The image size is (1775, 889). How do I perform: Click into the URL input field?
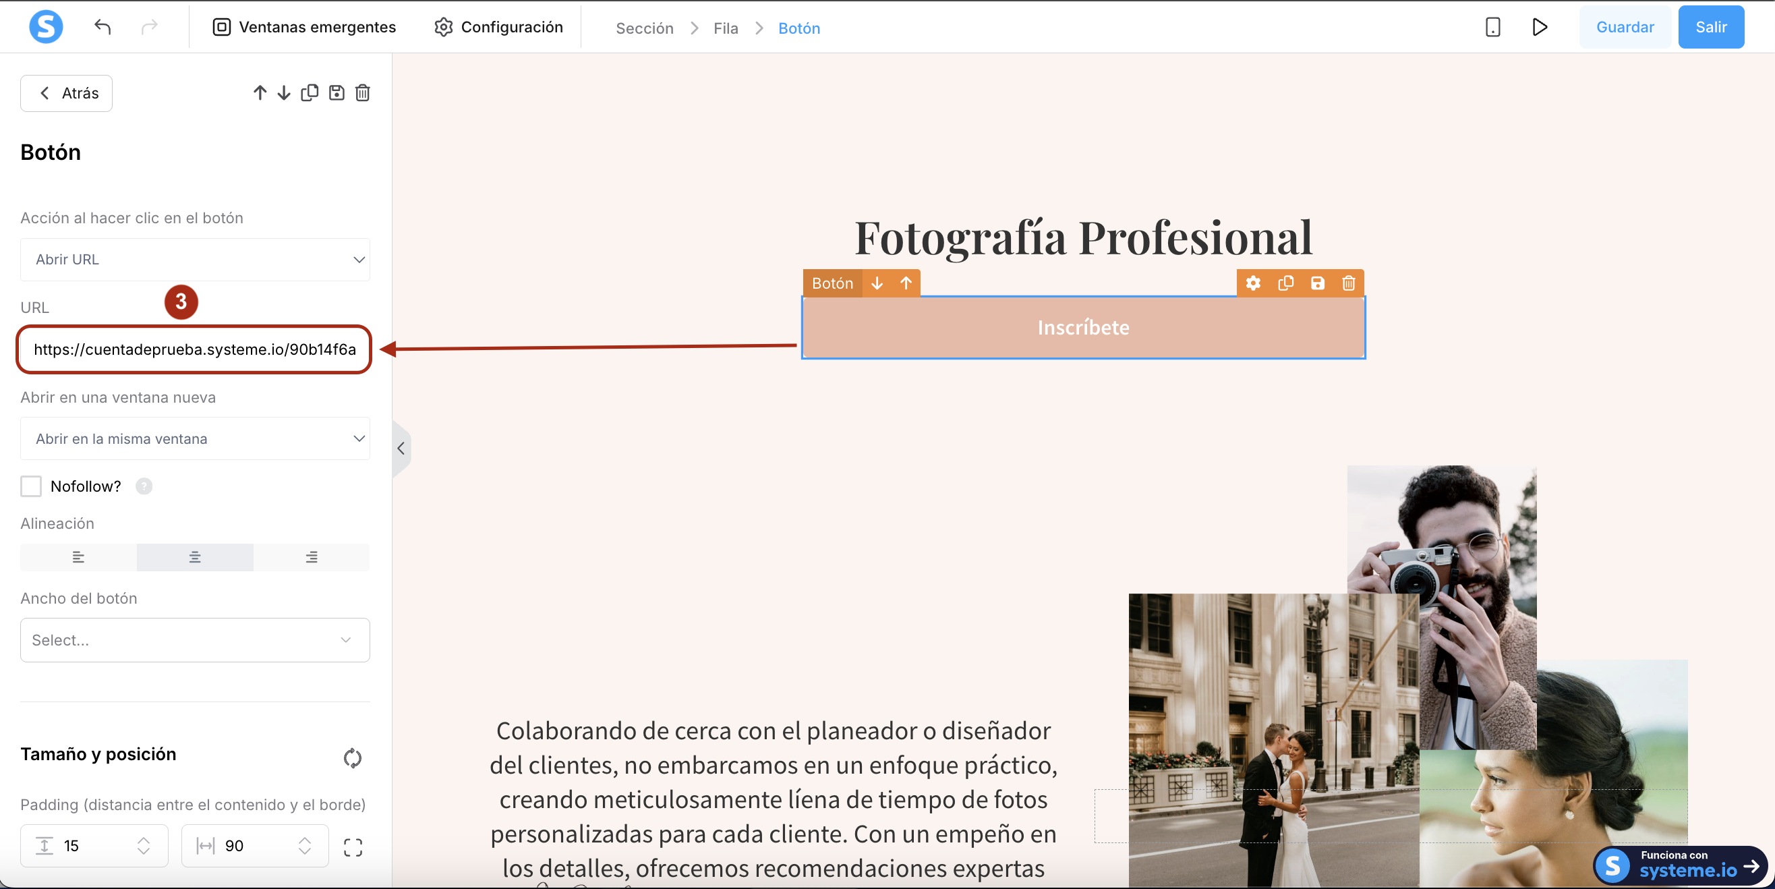tap(194, 349)
